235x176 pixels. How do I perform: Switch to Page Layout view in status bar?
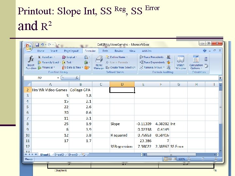coord(170,159)
